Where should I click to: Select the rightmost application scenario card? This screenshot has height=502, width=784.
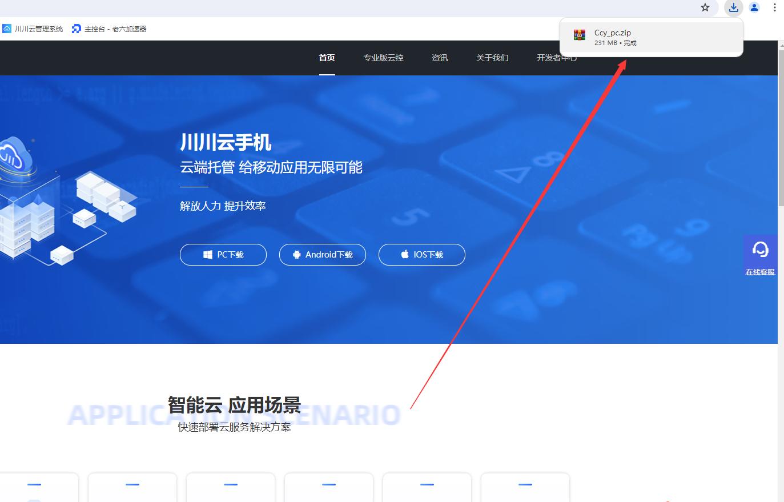click(x=525, y=487)
